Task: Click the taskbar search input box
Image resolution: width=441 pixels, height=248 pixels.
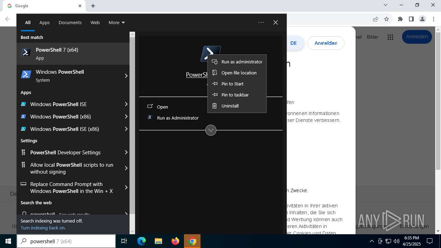Action: pyautogui.click(x=66, y=241)
